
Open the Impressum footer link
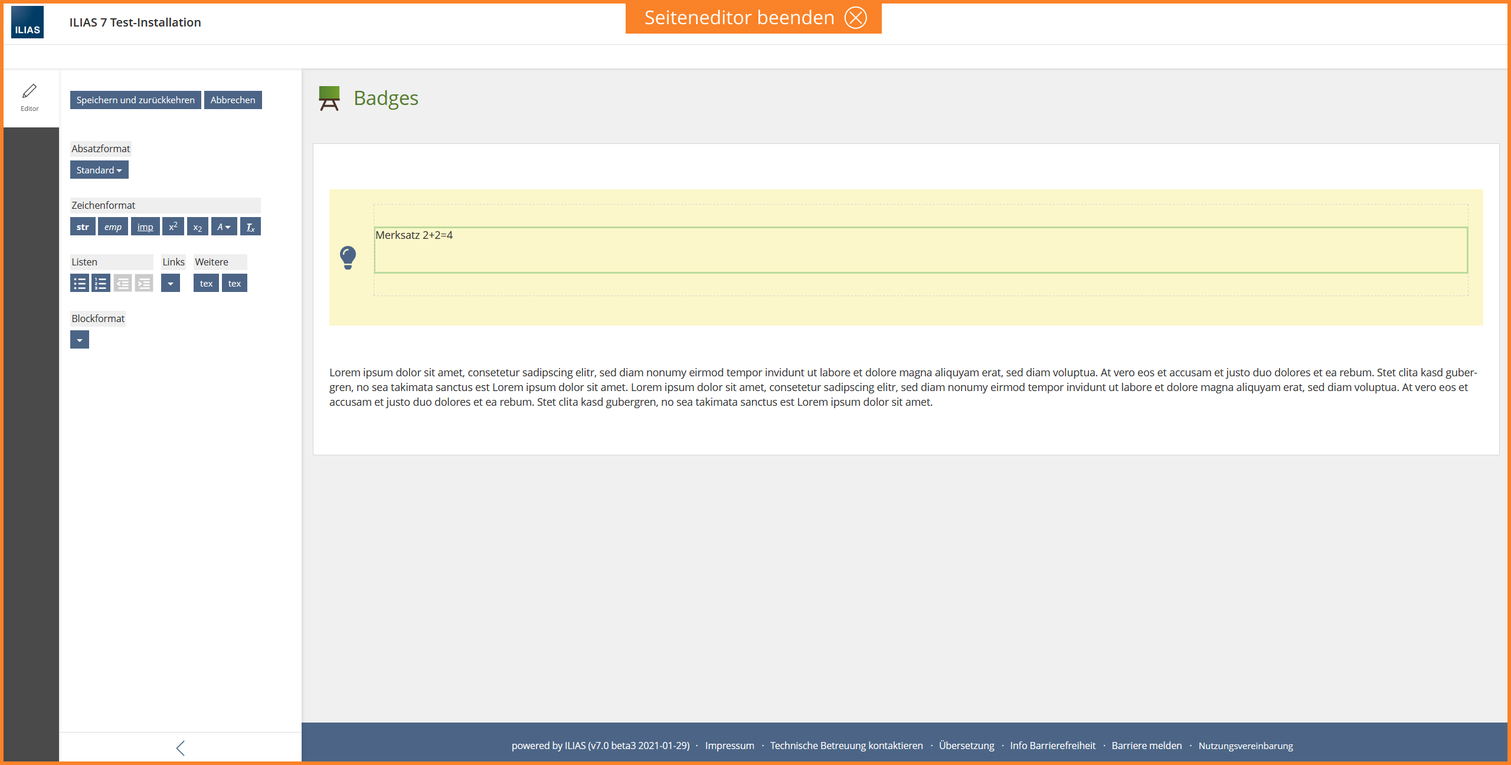[730, 746]
